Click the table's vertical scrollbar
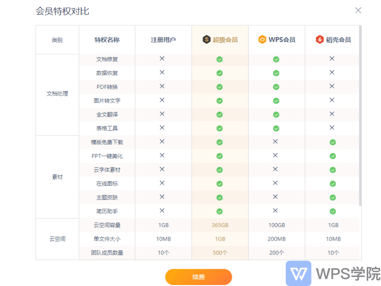This screenshot has height=286, width=381. (x=360, y=116)
